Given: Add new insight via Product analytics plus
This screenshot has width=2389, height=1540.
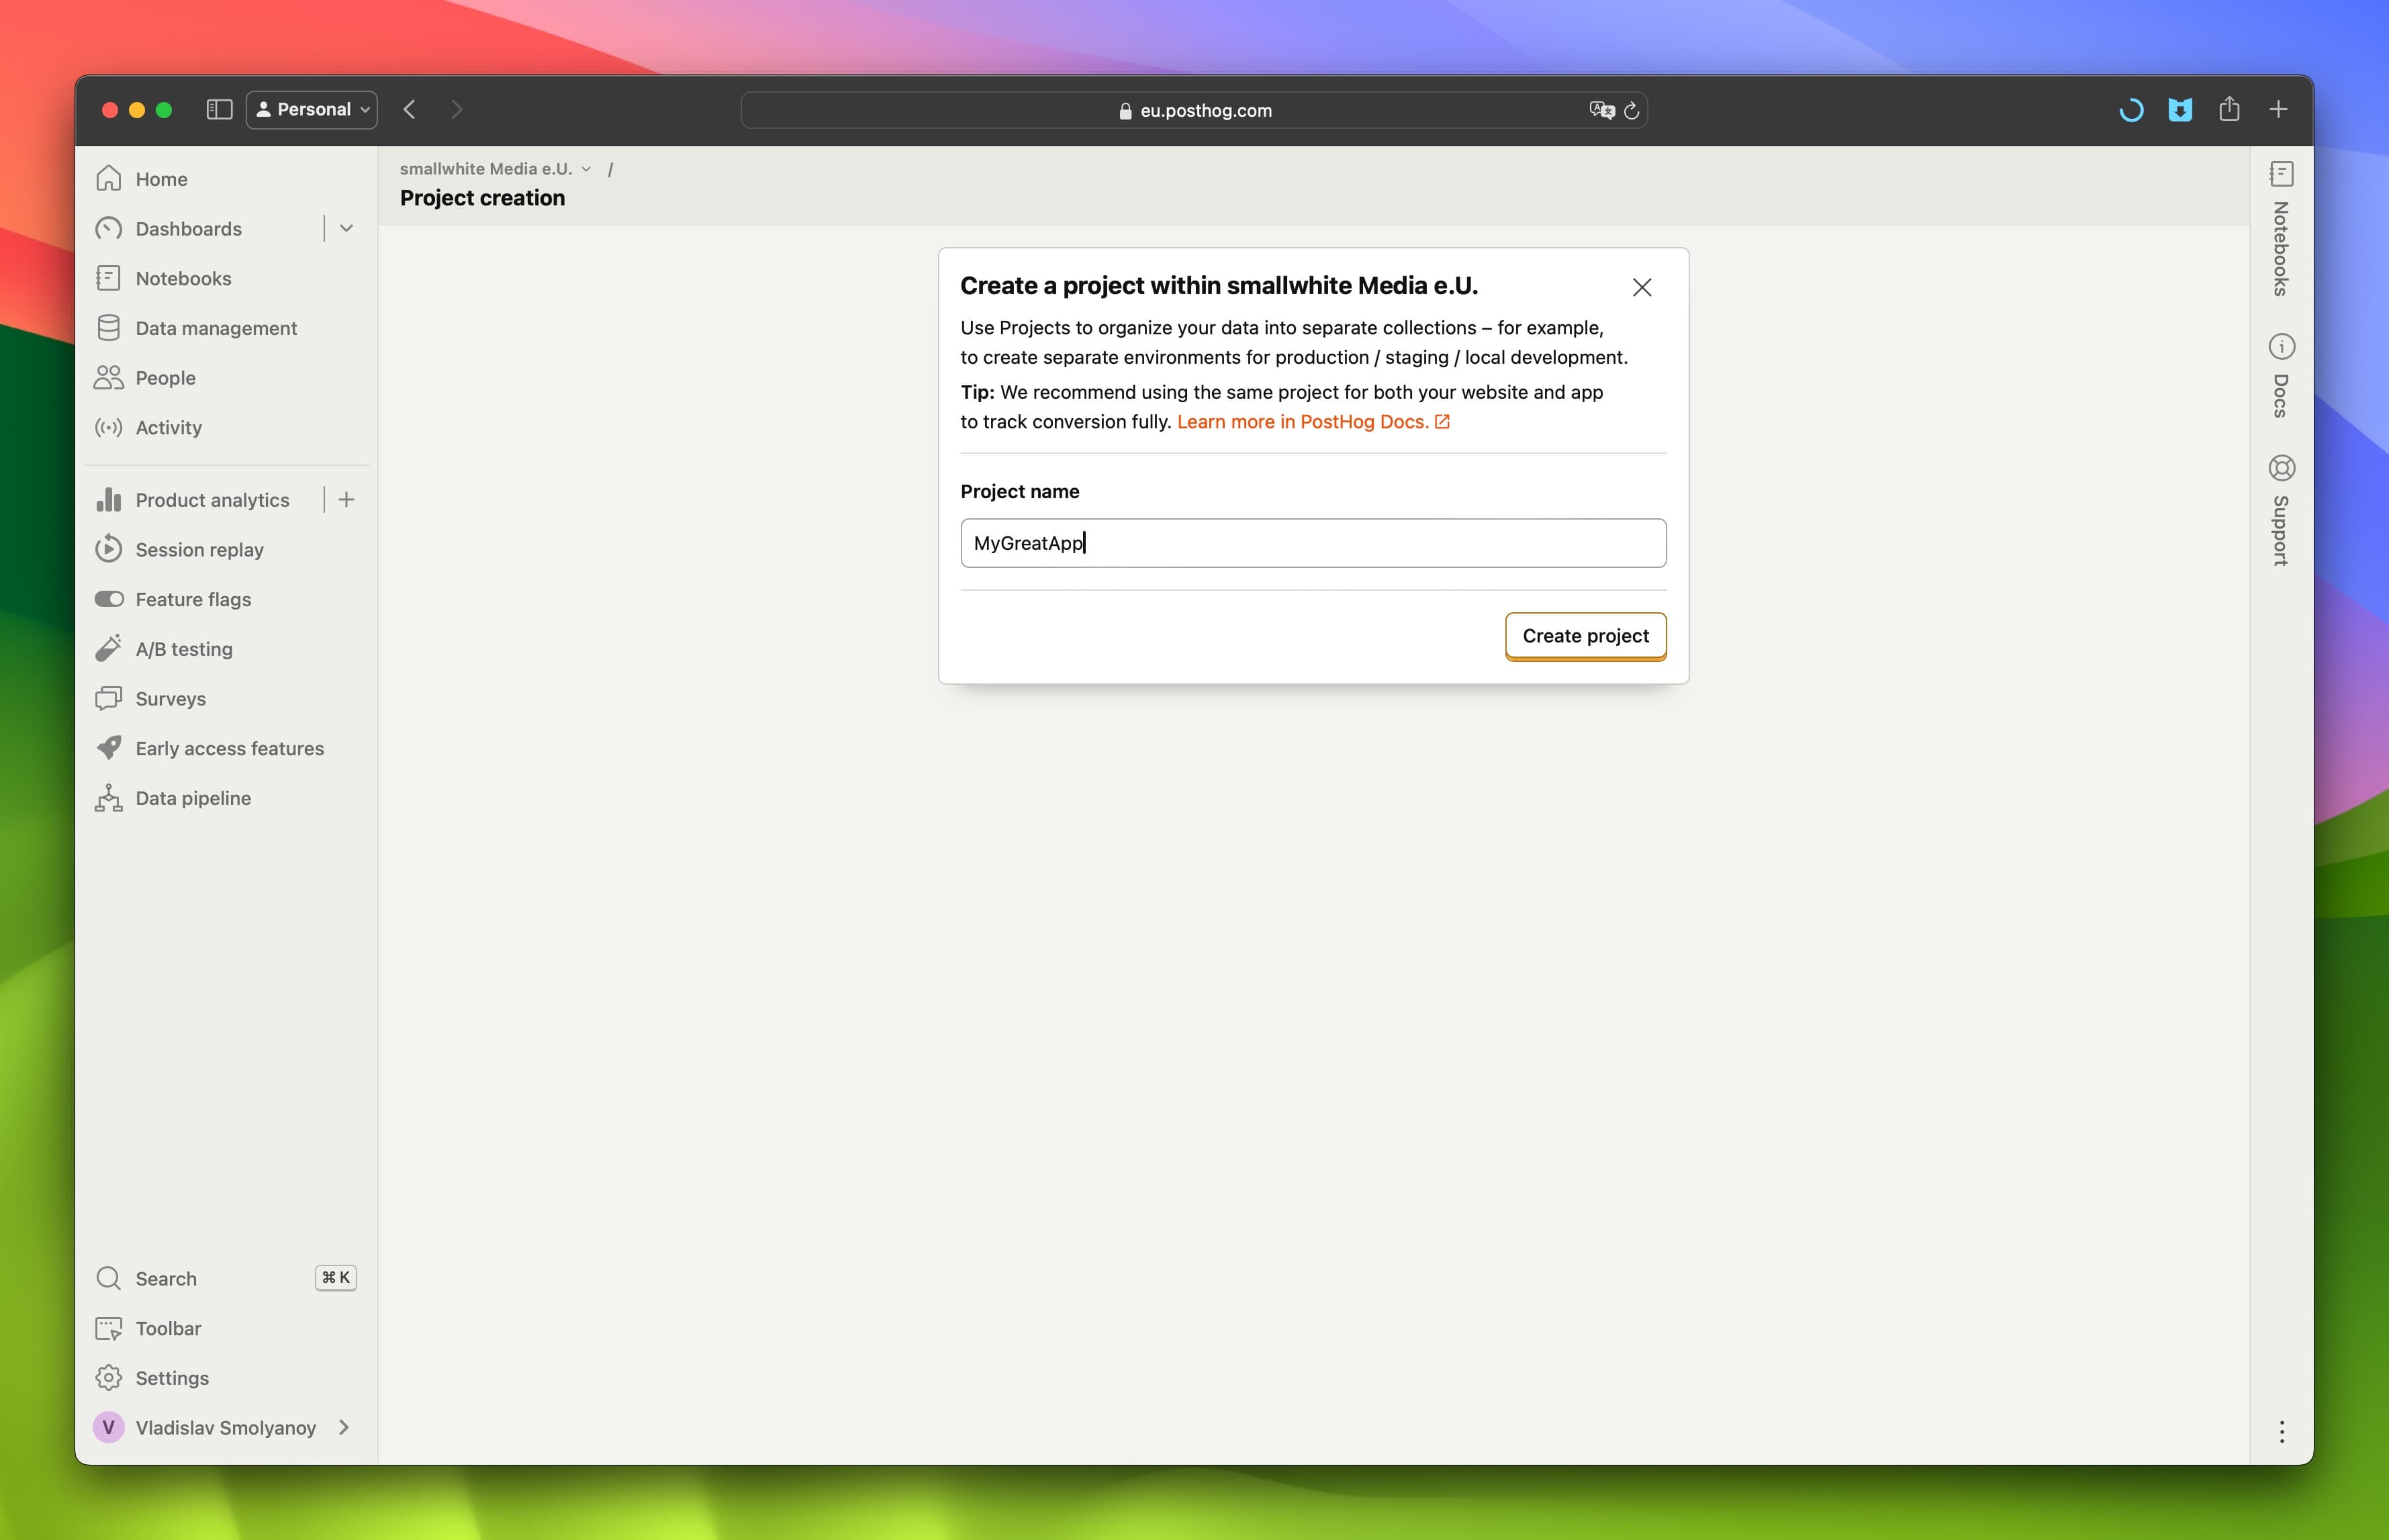Looking at the screenshot, I should pos(346,500).
